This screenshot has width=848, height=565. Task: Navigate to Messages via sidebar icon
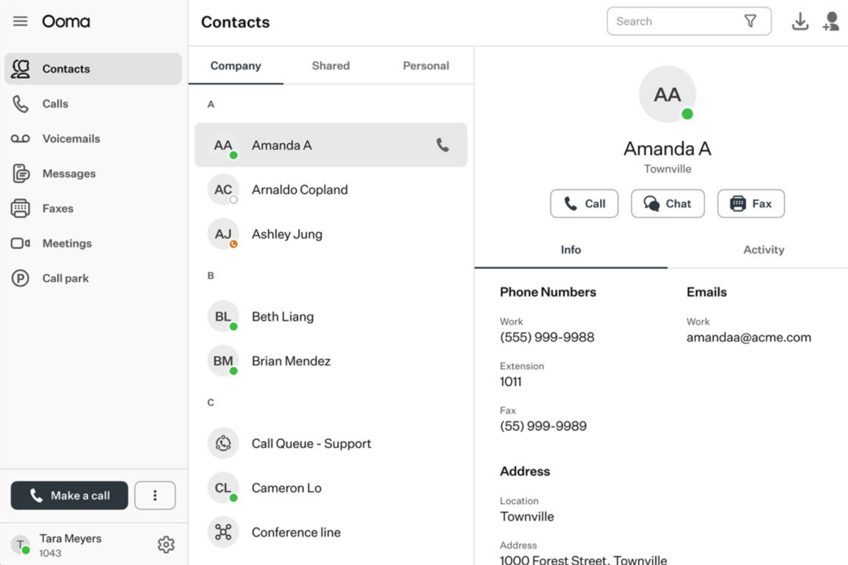[x=20, y=173]
